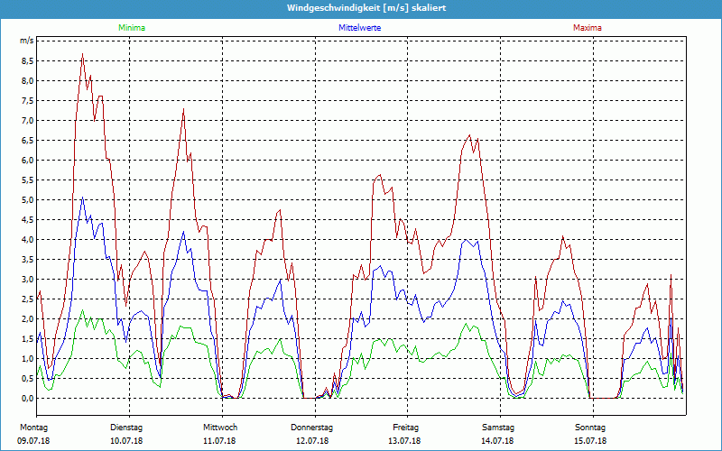Click the red Maxima peak on Friday
The width and height of the screenshot is (722, 451).
tap(469, 135)
